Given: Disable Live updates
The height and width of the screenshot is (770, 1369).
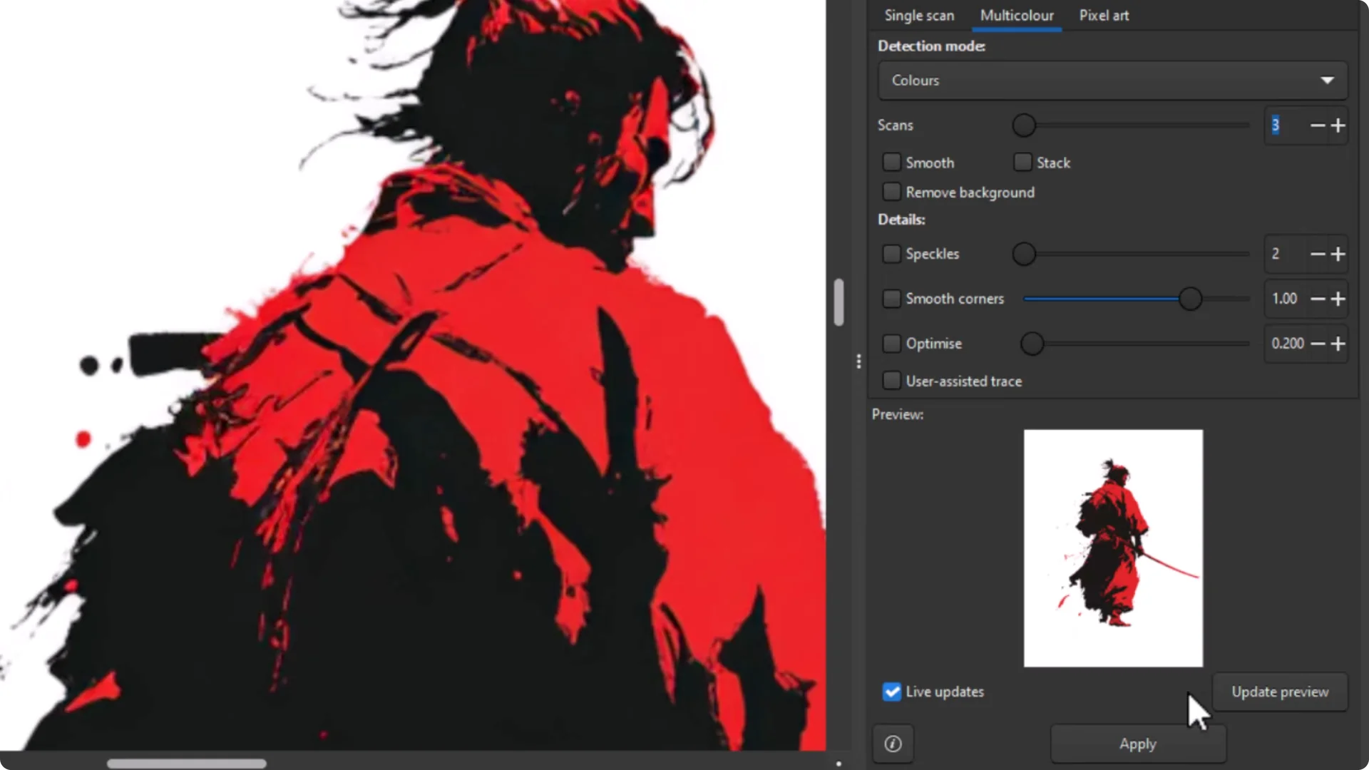Looking at the screenshot, I should [891, 692].
